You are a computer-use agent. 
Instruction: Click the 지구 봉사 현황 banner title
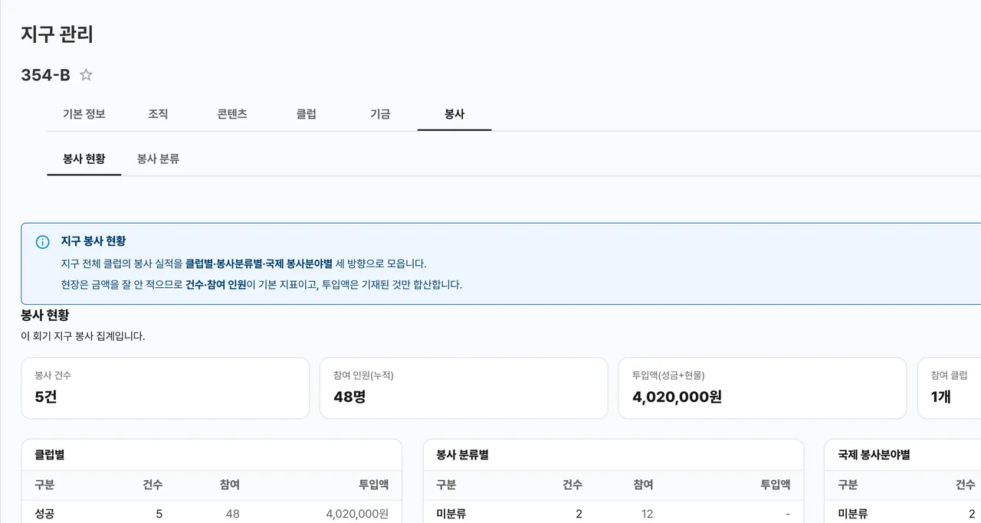[94, 241]
